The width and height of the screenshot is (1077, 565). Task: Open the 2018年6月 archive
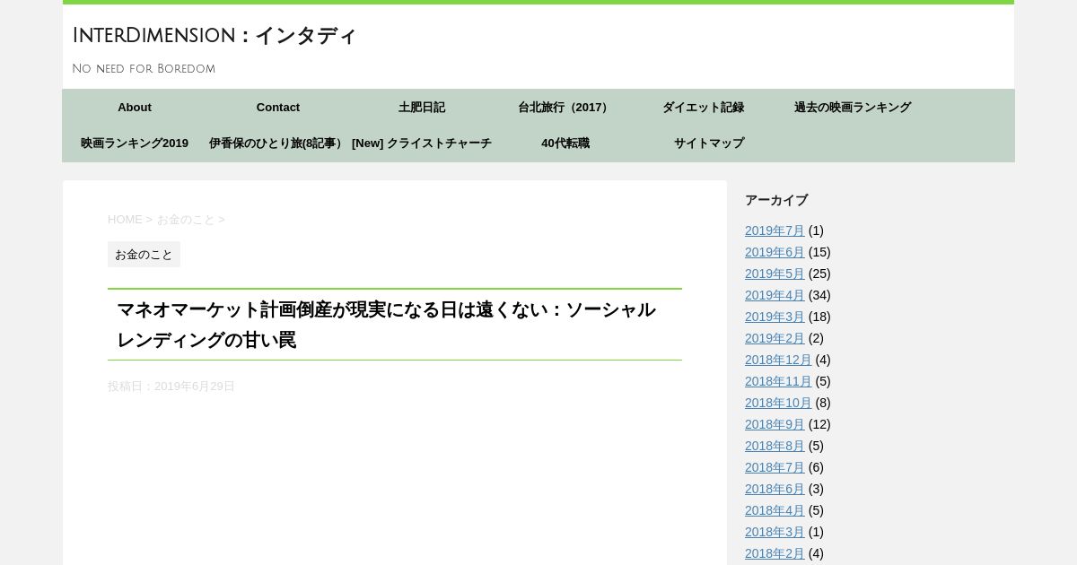click(x=775, y=489)
